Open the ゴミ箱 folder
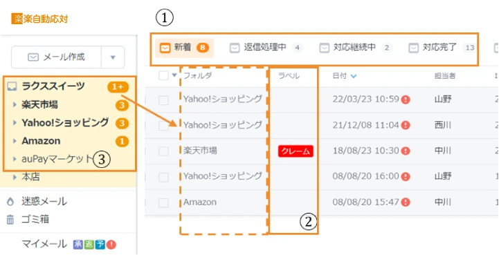This screenshot has width=499, height=255. [x=35, y=219]
